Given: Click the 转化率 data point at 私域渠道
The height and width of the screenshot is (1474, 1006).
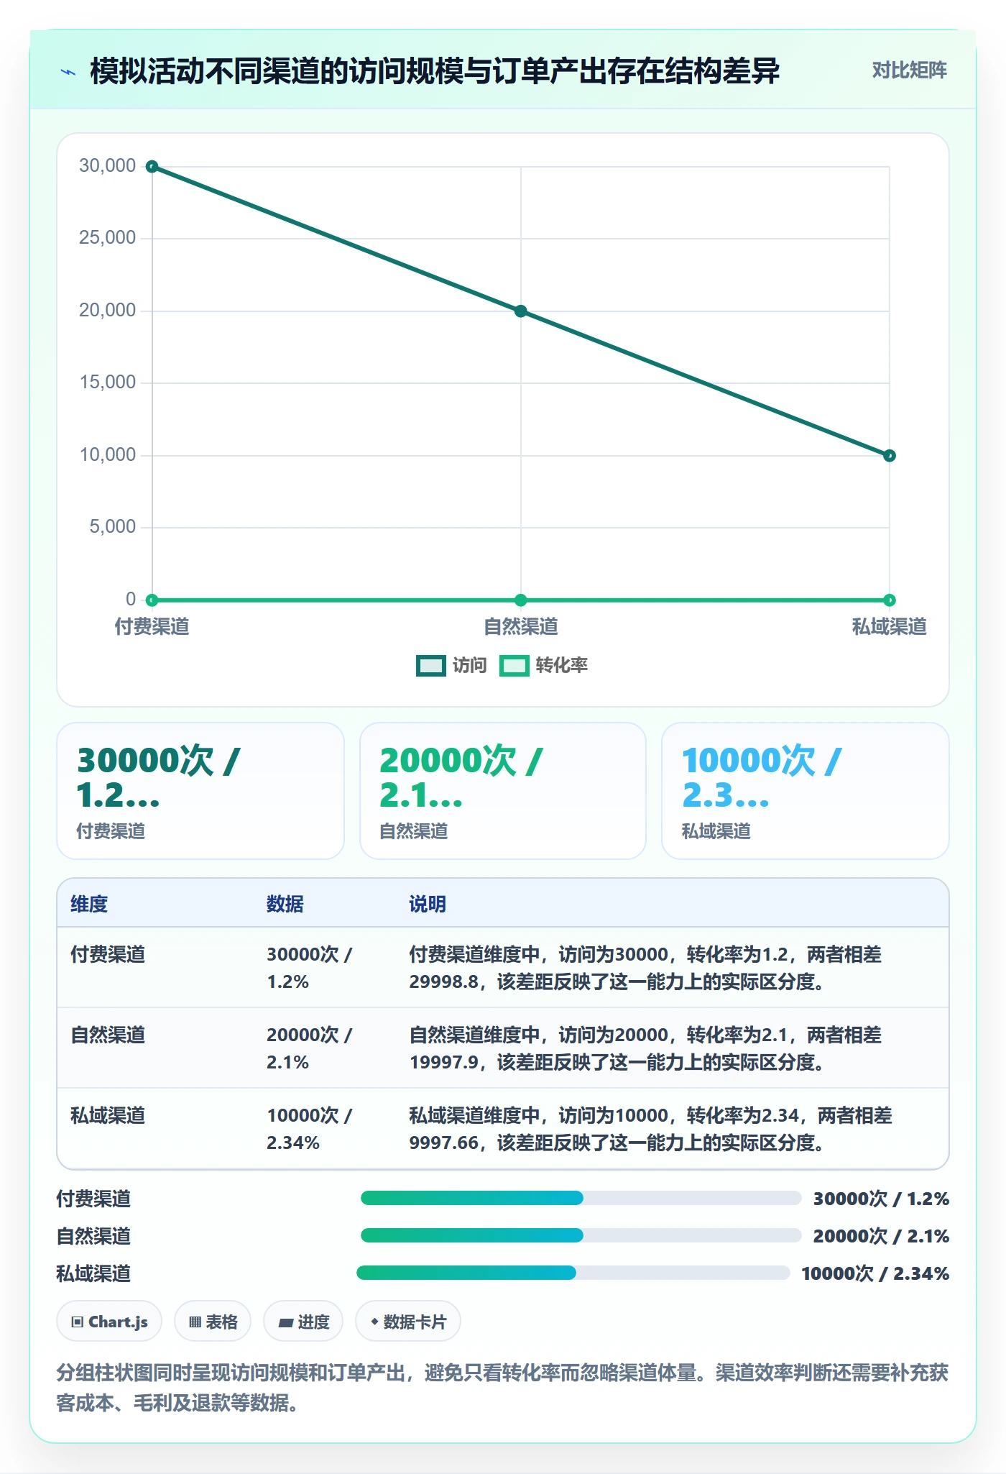Looking at the screenshot, I should [890, 600].
